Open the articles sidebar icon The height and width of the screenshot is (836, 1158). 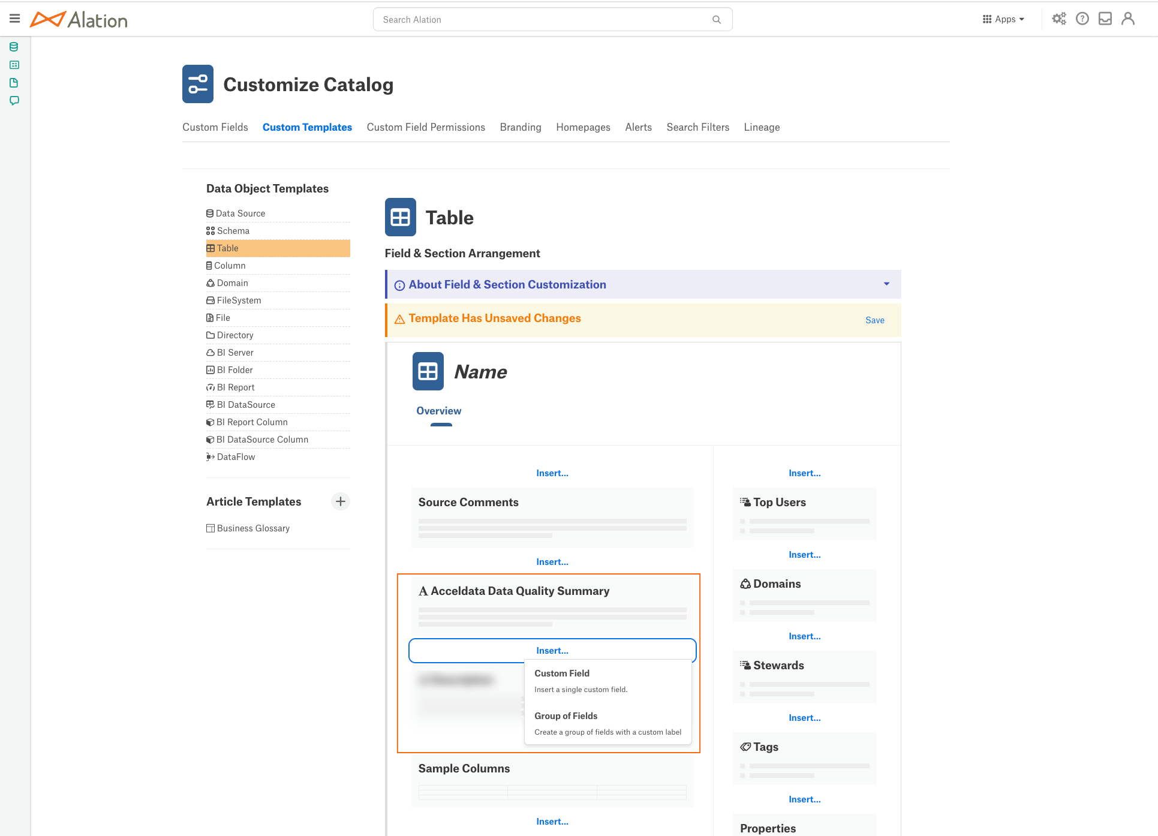point(14,83)
